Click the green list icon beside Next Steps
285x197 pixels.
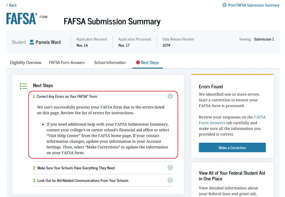[x=24, y=86]
